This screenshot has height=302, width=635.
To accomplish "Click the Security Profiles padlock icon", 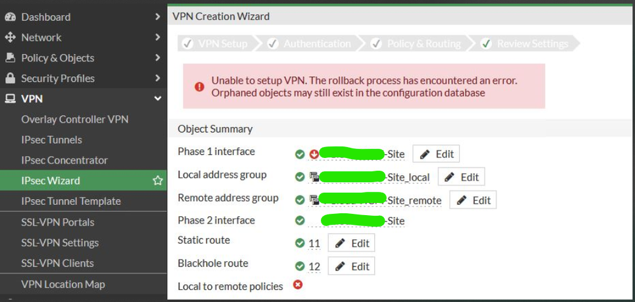I will tap(10, 79).
